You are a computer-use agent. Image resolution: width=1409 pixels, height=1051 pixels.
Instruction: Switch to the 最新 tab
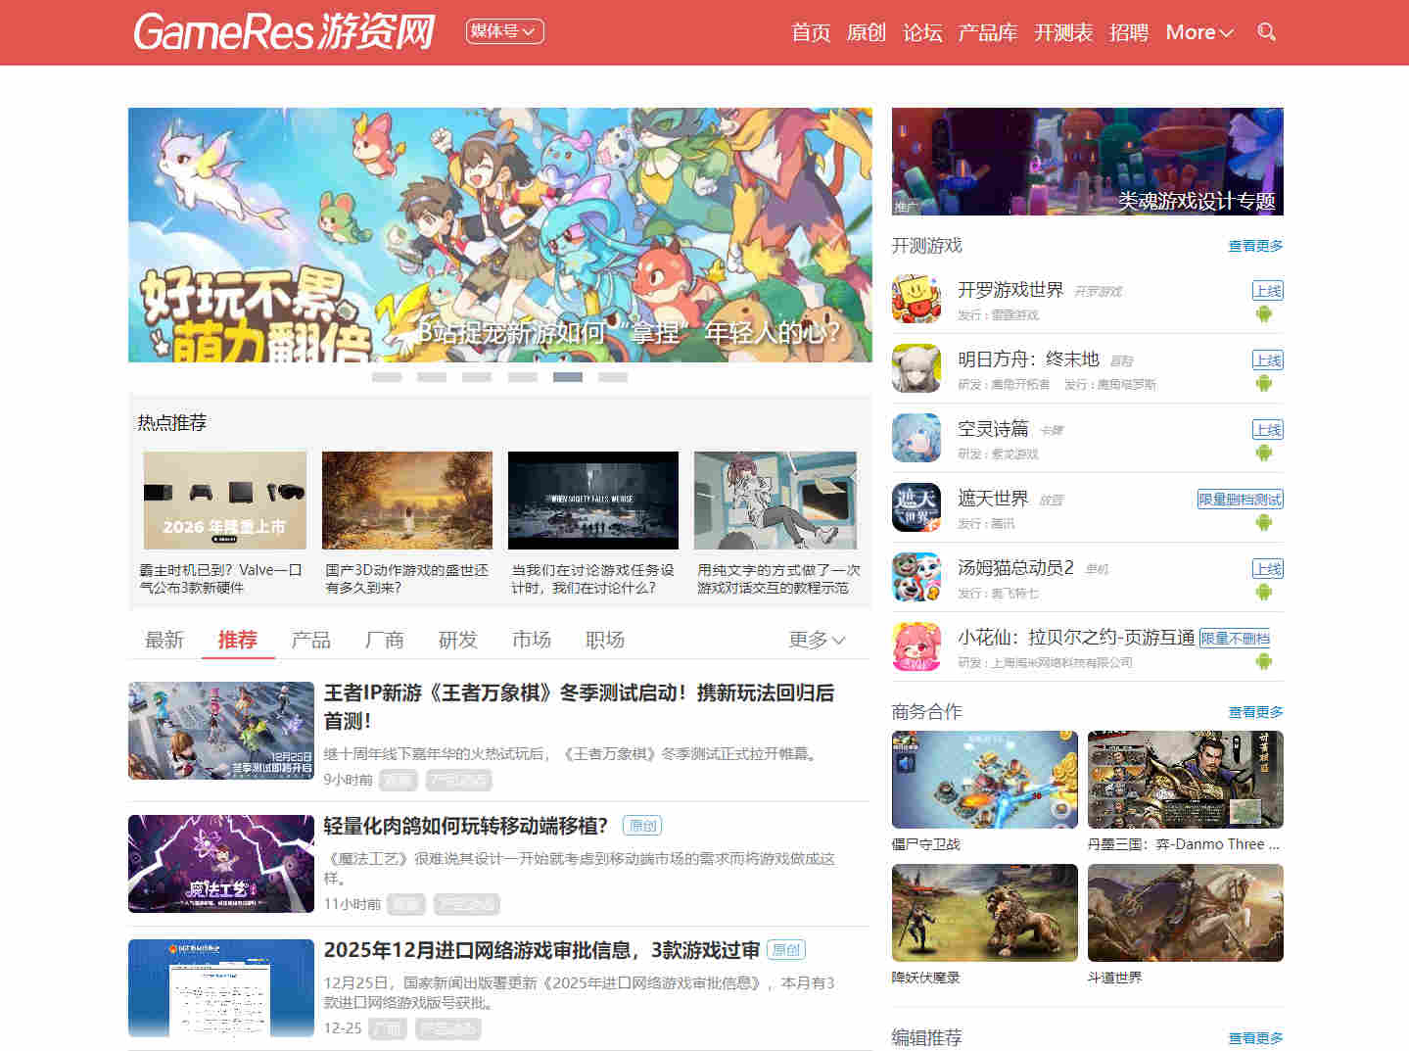164,639
